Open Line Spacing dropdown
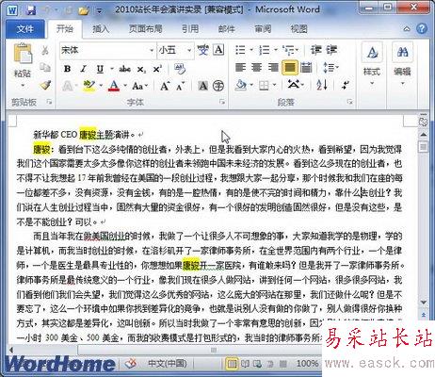The height and width of the screenshot is (377, 435). click(330, 67)
